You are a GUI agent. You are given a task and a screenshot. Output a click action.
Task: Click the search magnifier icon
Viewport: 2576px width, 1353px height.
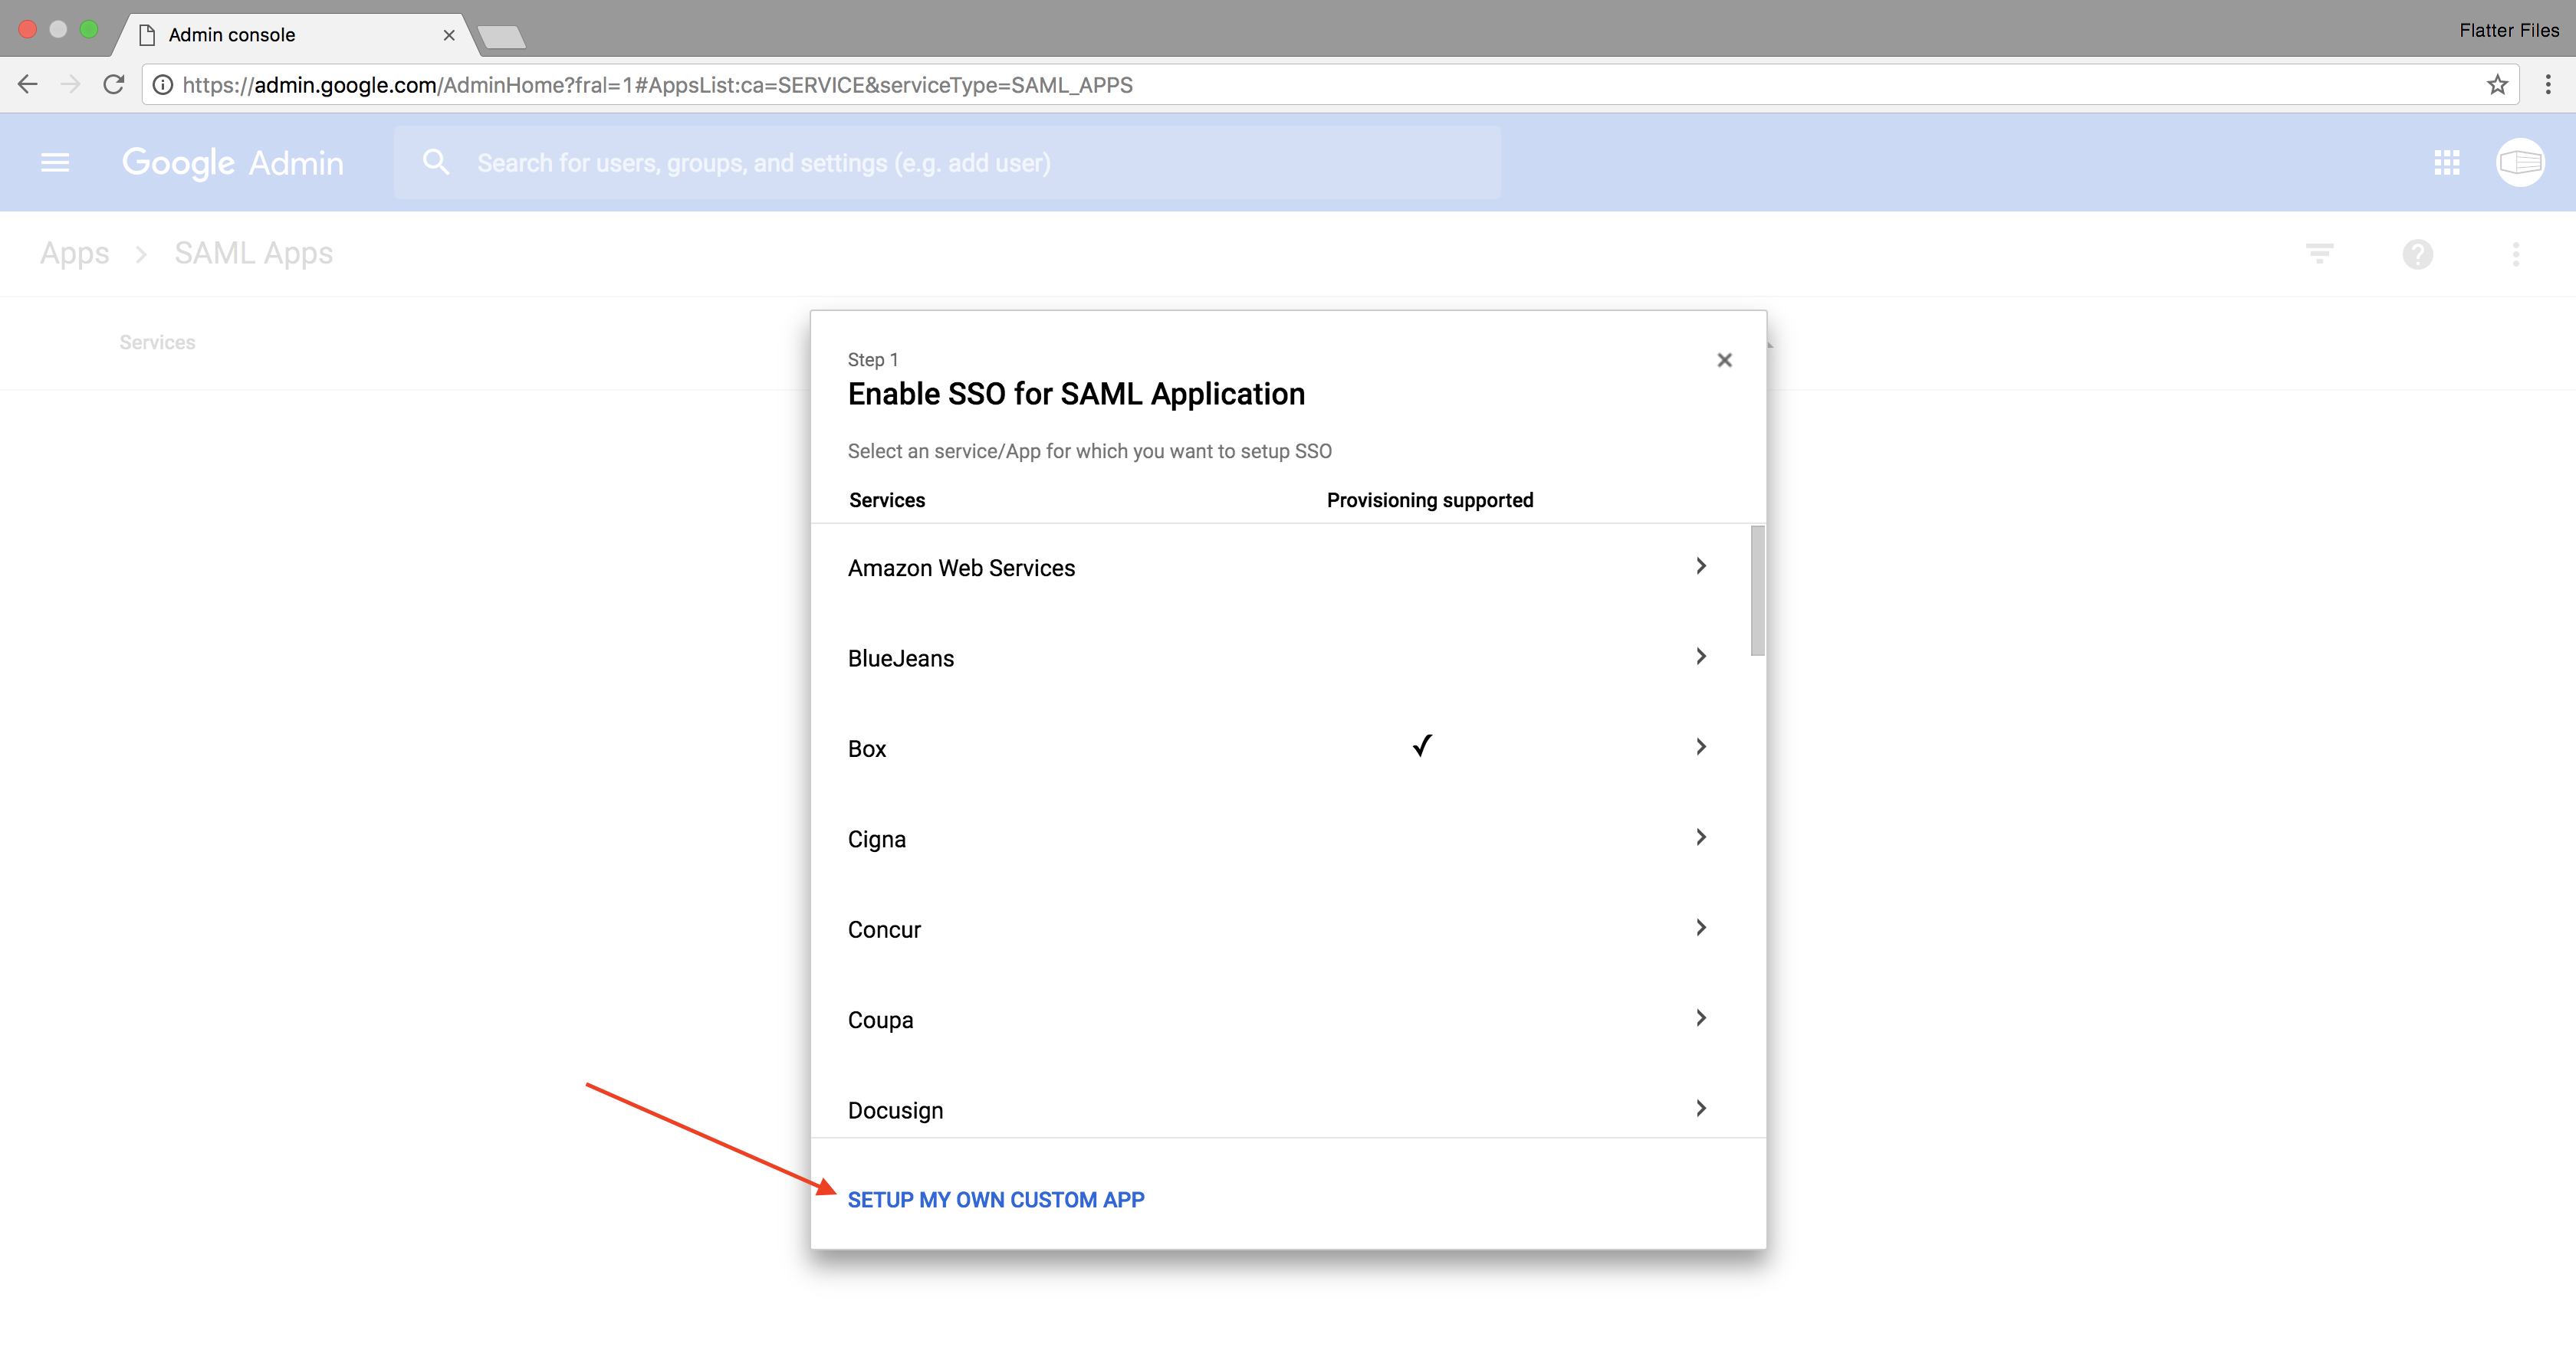tap(435, 162)
